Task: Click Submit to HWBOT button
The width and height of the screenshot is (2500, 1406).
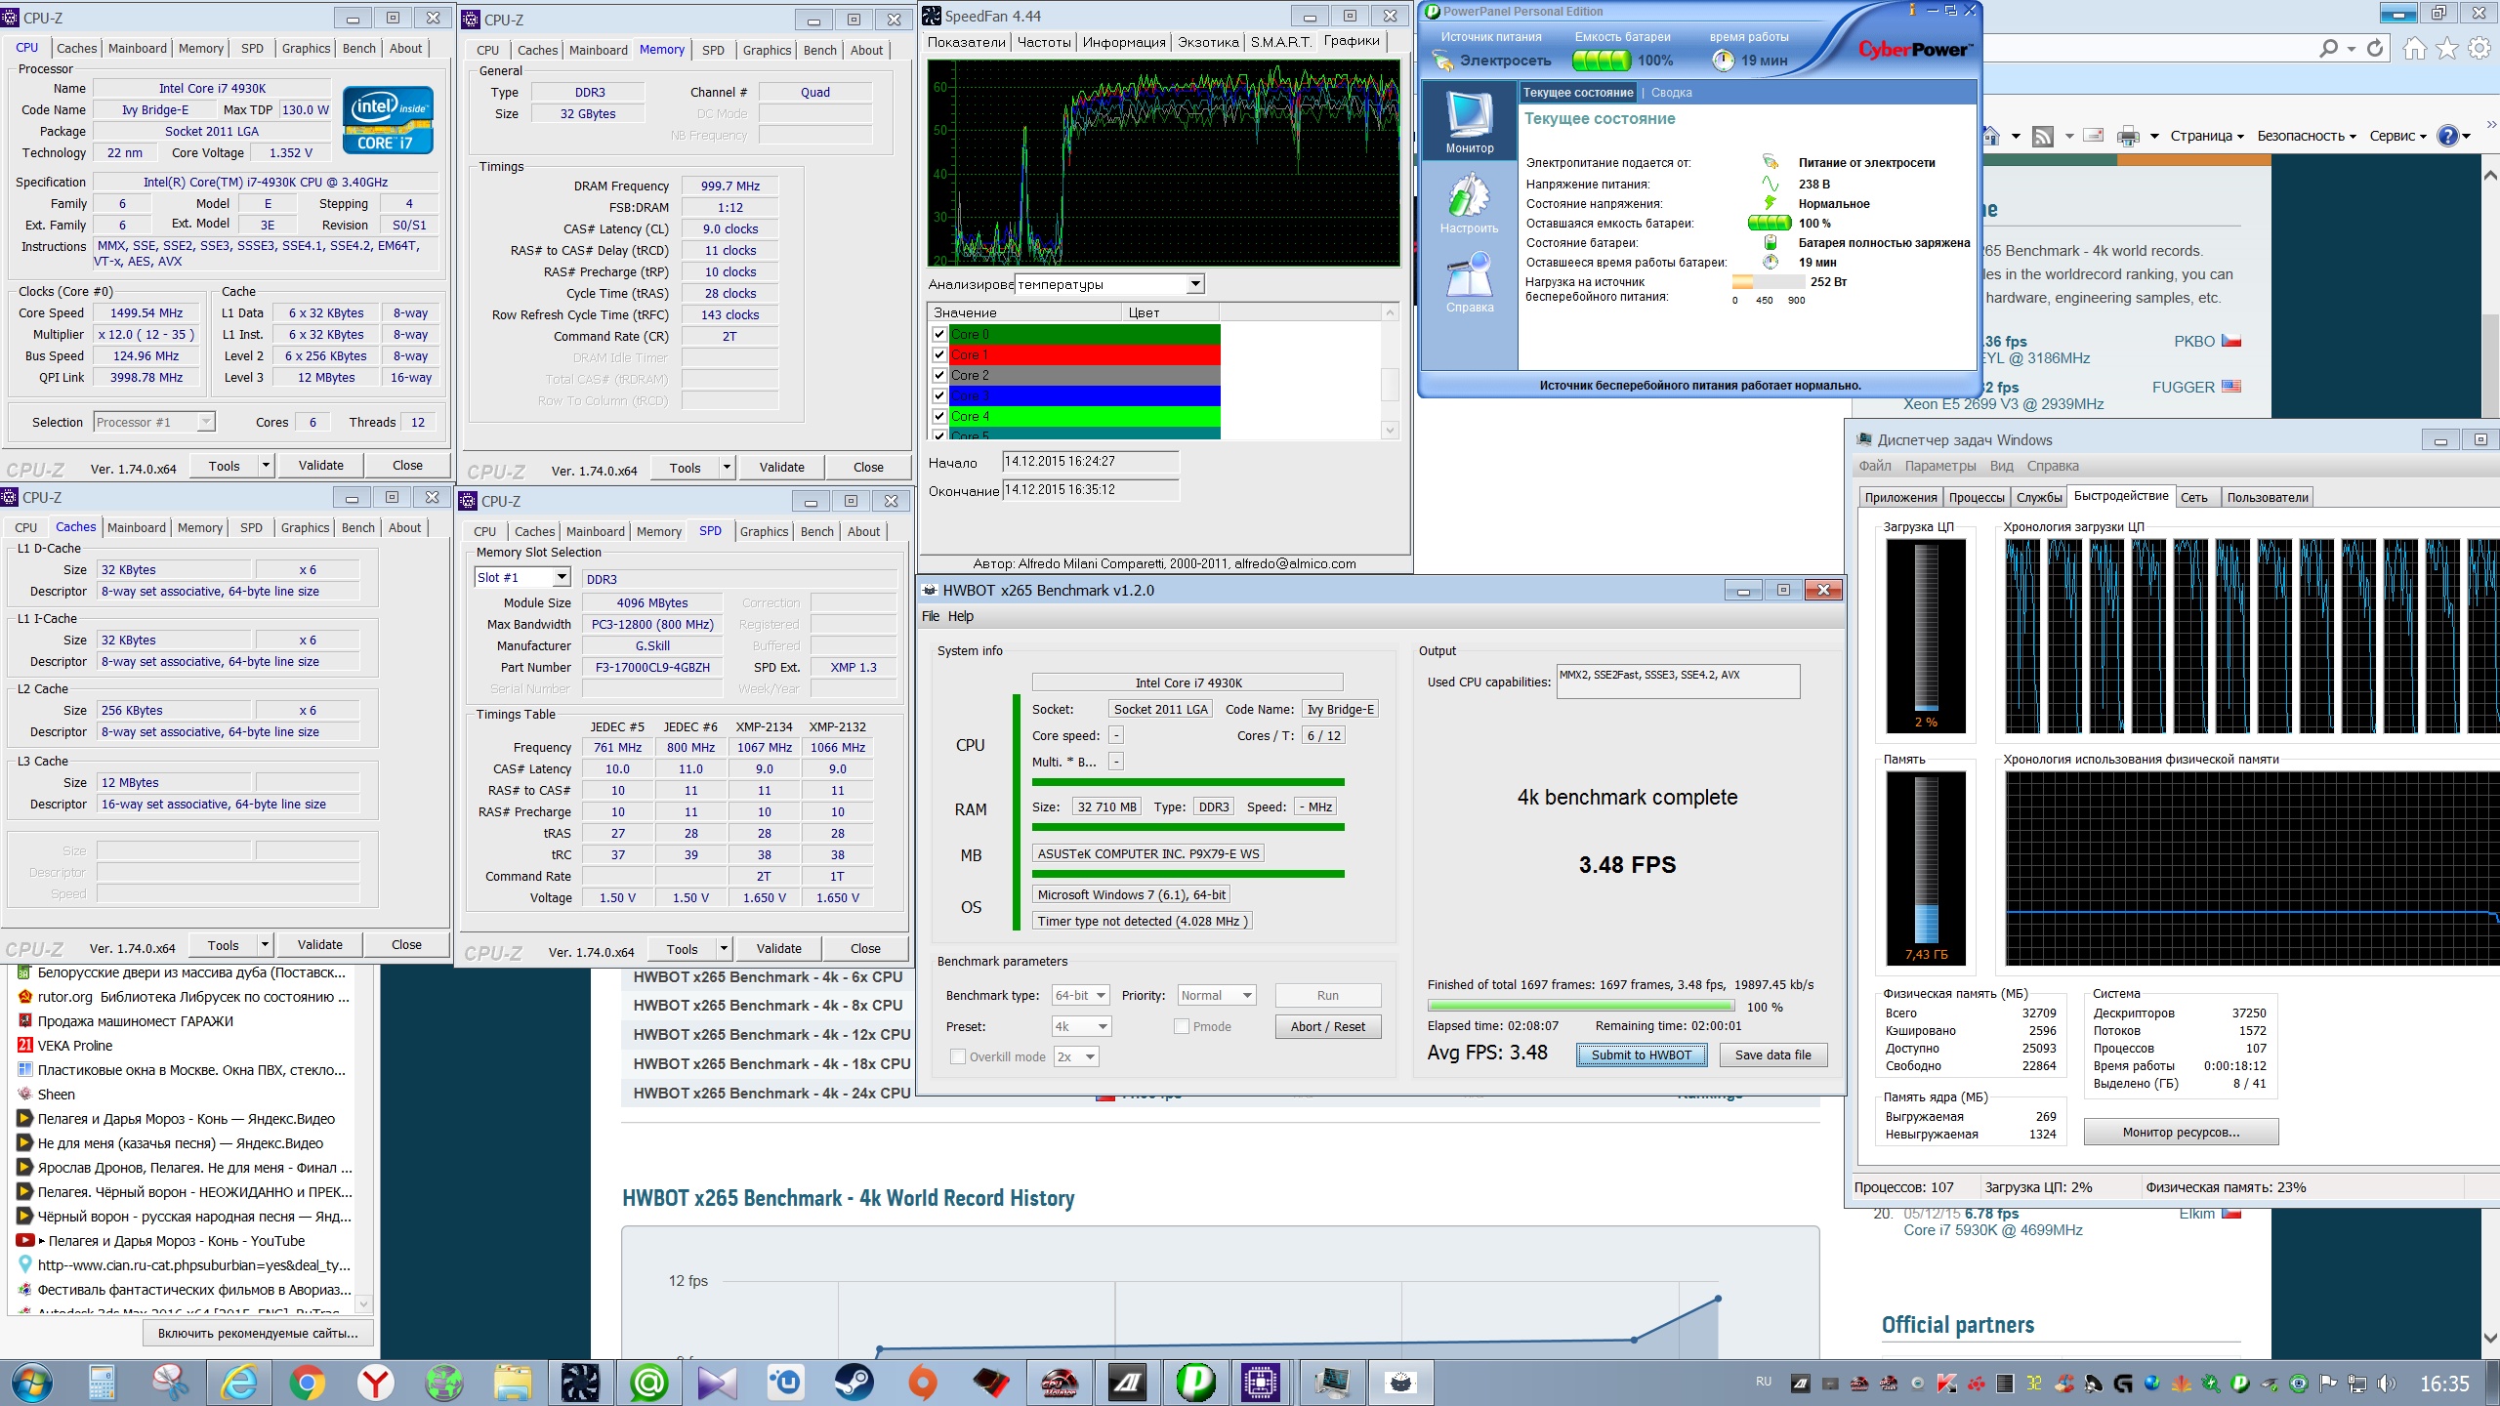Action: [1641, 1054]
